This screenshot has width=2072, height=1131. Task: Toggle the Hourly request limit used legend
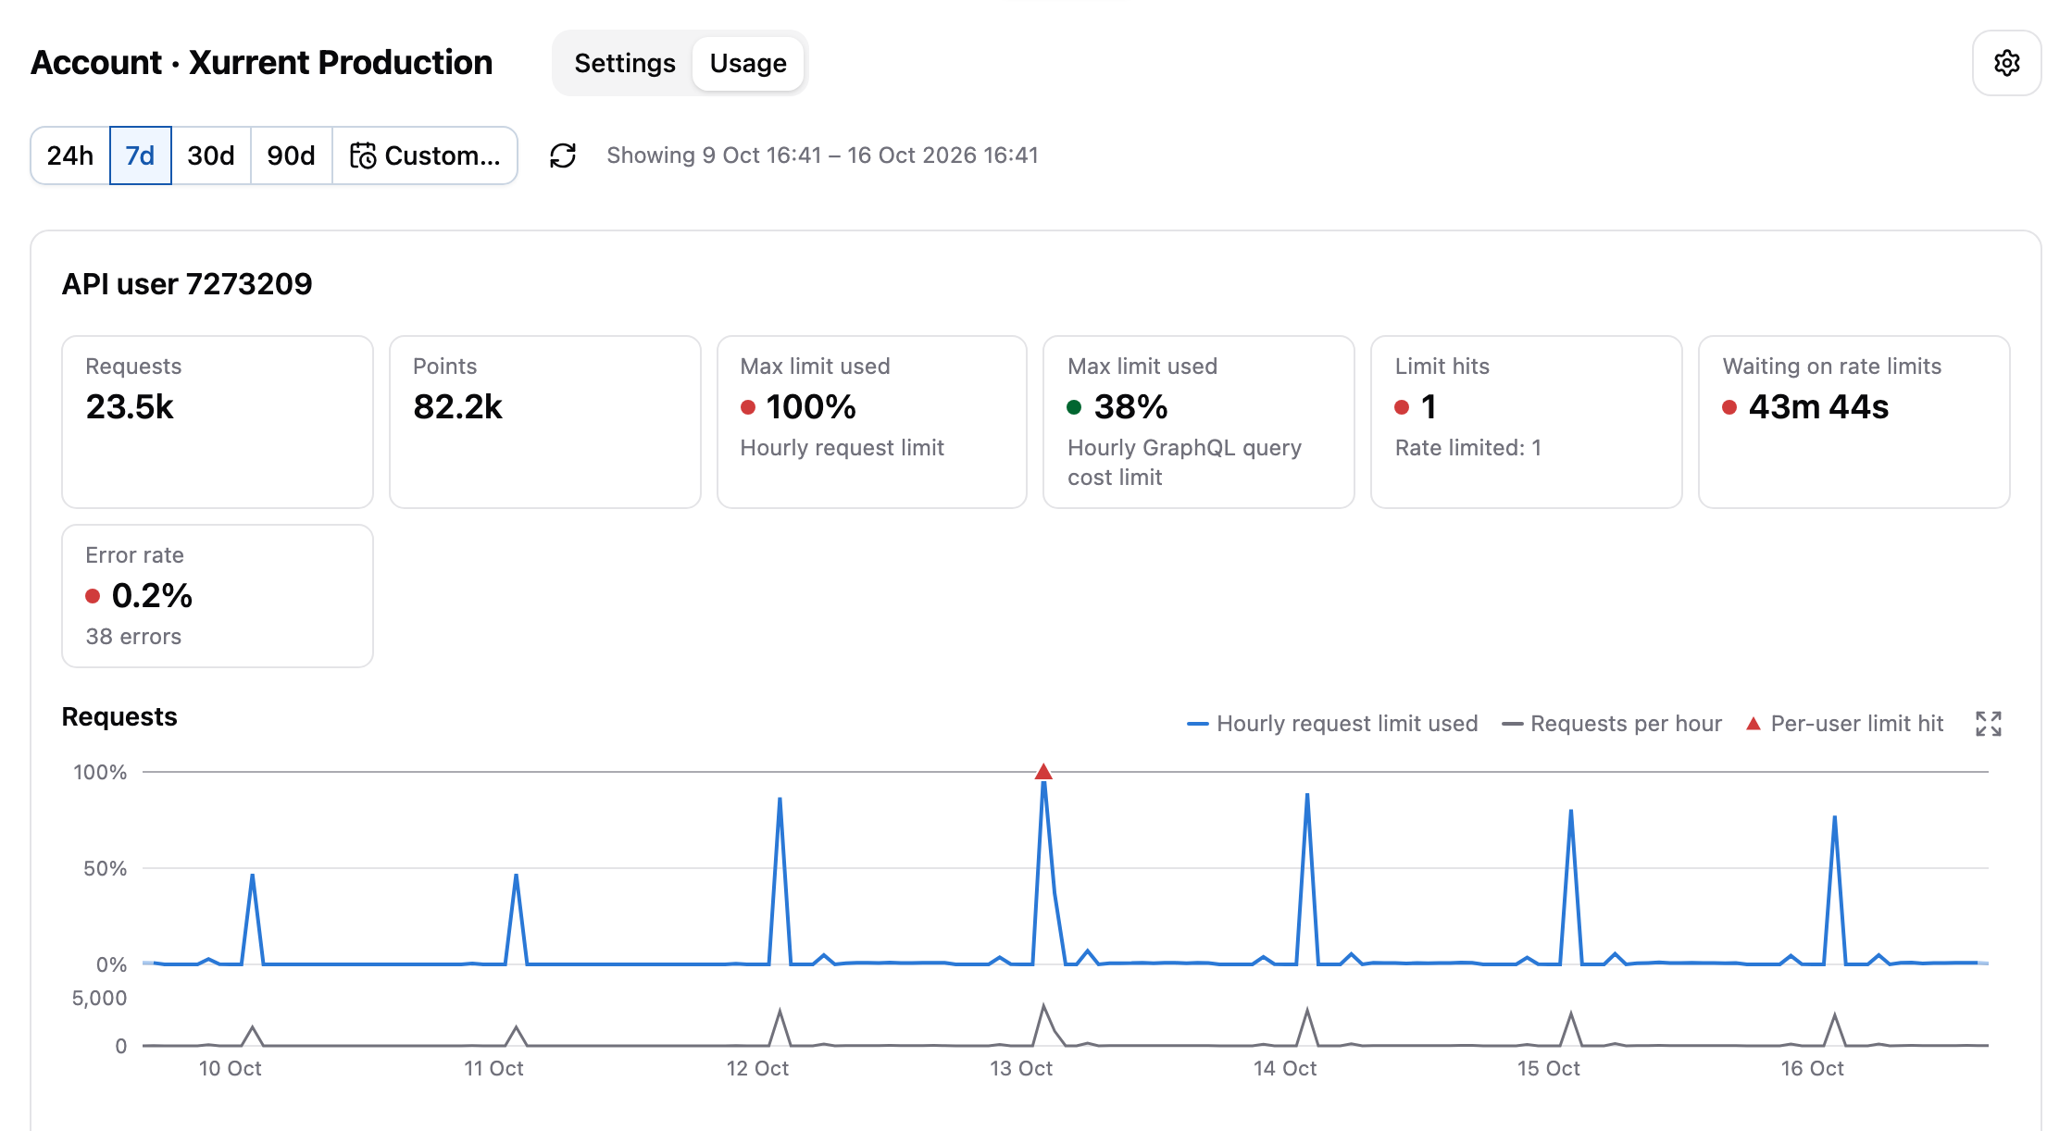1332,724
